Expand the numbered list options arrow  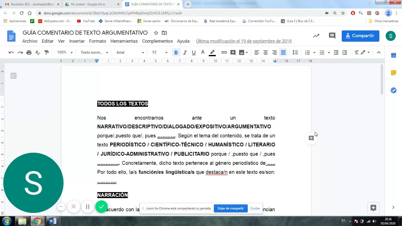tap(314, 52)
